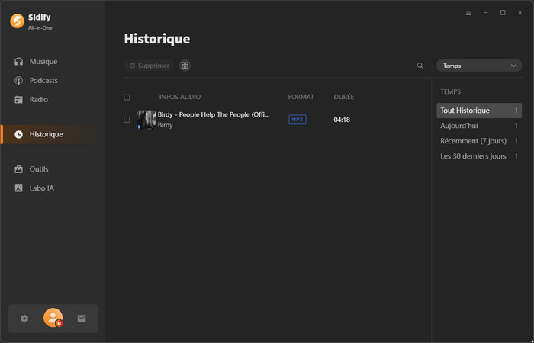Check the Birdy track checkbox
Image resolution: width=534 pixels, height=343 pixels.
[x=127, y=120]
